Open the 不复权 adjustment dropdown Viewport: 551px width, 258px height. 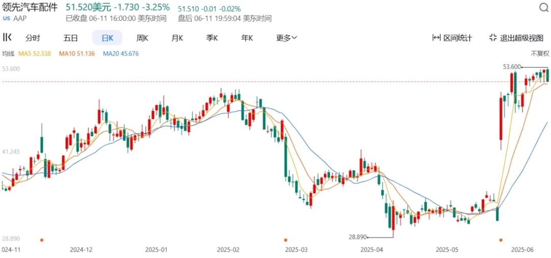(x=539, y=54)
